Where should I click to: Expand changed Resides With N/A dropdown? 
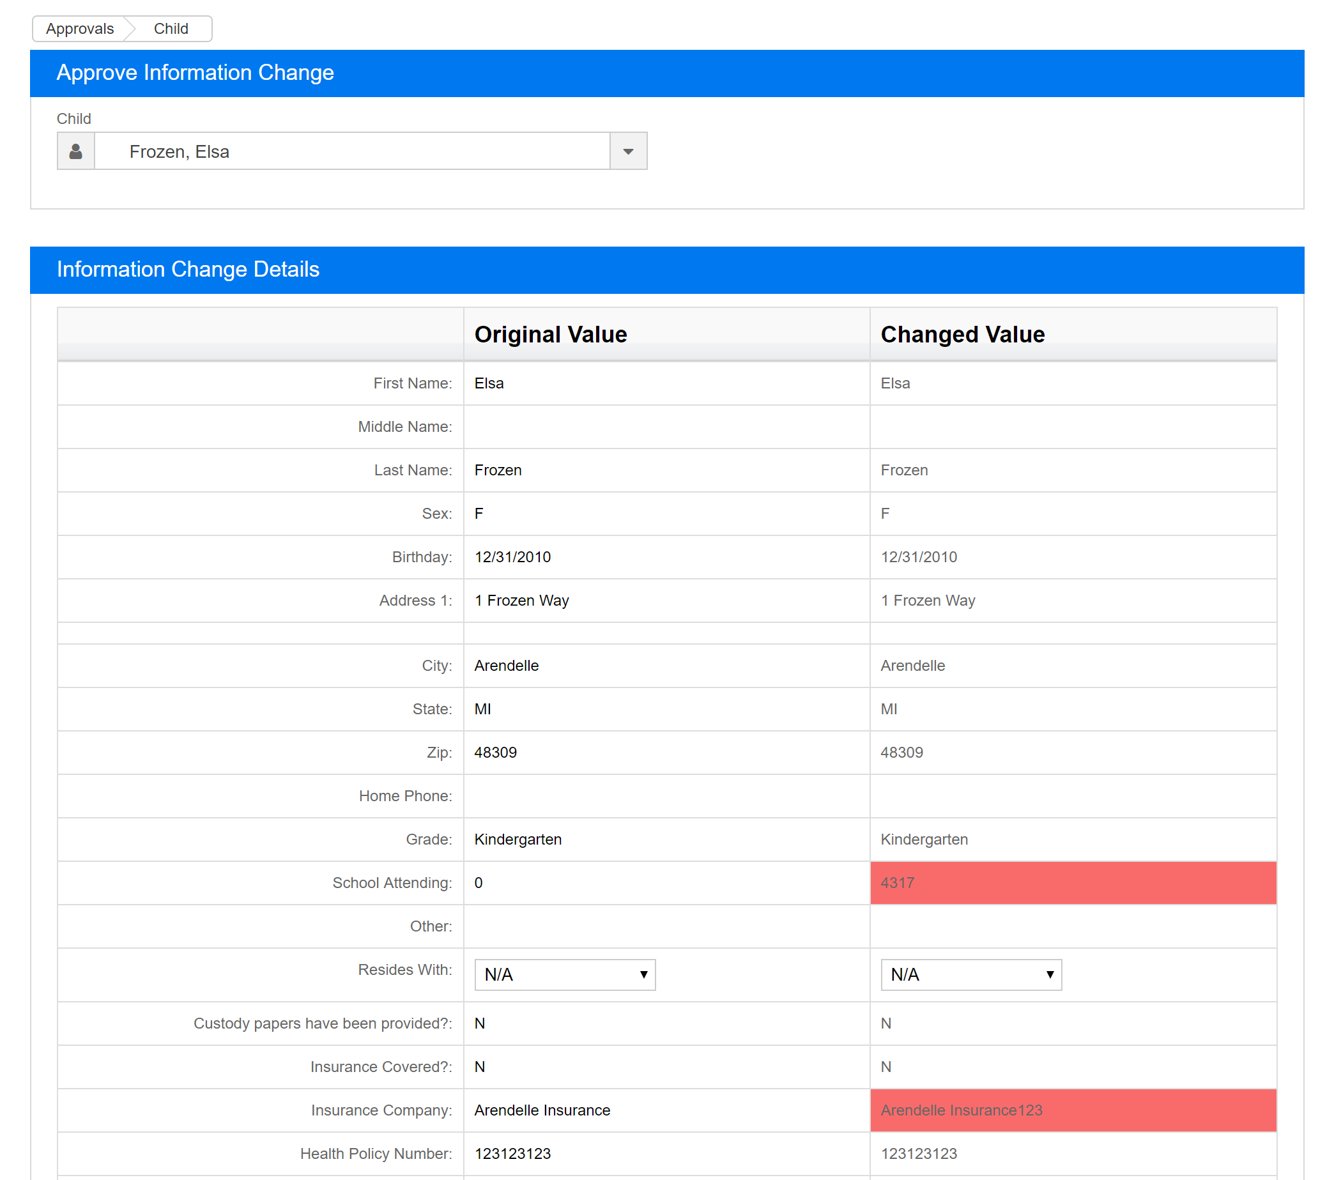pyautogui.click(x=970, y=974)
